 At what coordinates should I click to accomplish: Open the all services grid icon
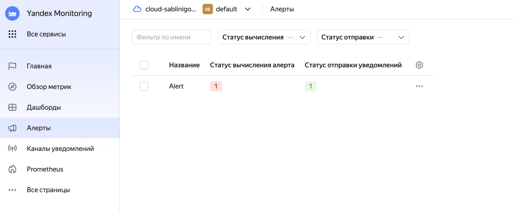point(12,34)
